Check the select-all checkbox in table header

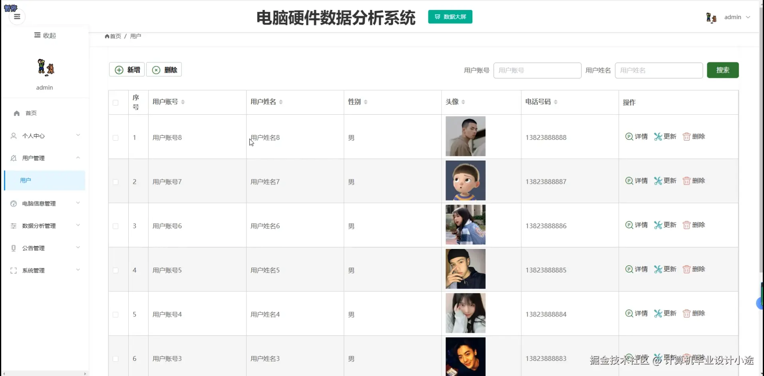(x=115, y=103)
